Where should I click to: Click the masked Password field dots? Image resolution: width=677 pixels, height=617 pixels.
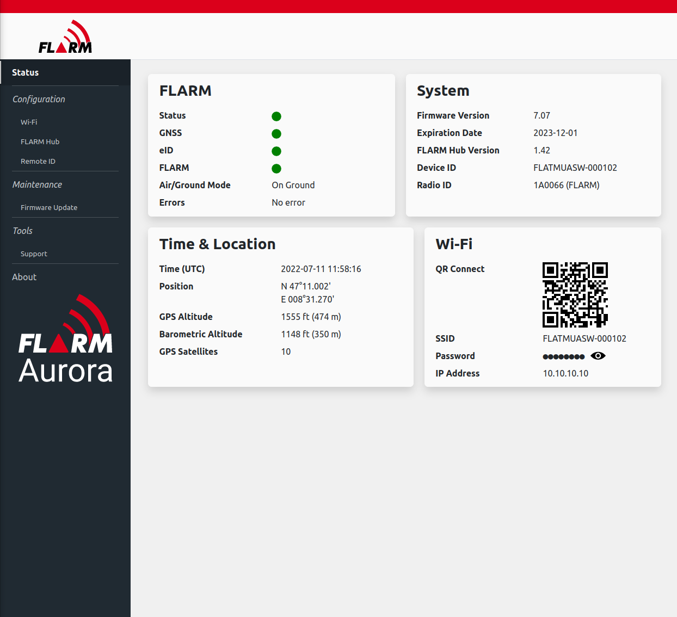[x=564, y=357]
